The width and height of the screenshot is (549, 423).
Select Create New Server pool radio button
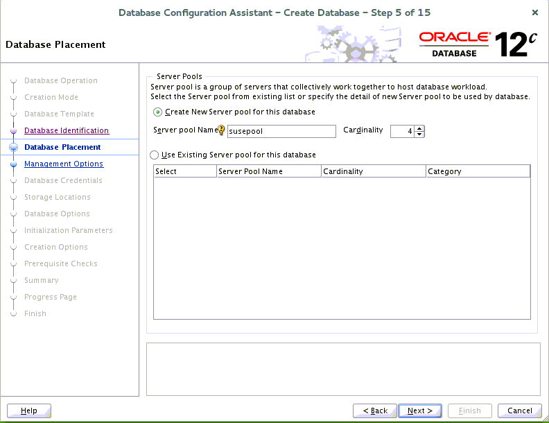(158, 112)
